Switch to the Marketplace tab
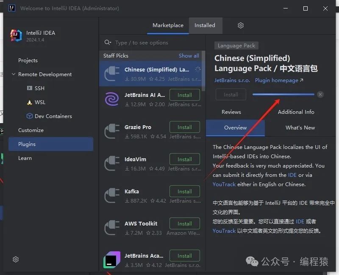 [x=168, y=25]
